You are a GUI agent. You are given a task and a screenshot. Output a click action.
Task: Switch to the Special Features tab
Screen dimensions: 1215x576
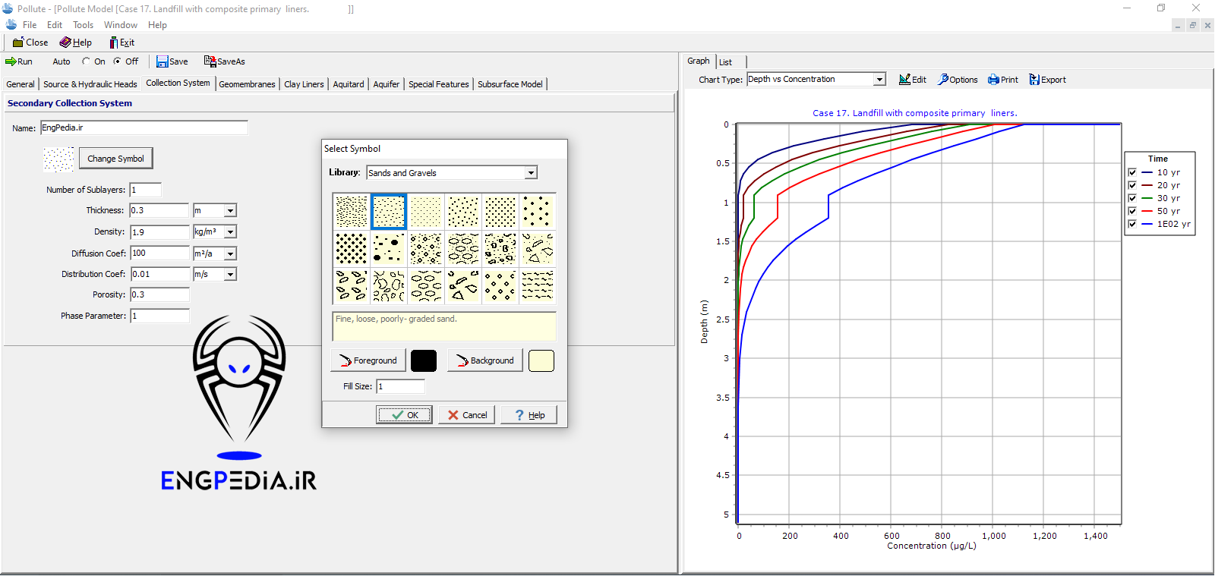[x=438, y=84]
